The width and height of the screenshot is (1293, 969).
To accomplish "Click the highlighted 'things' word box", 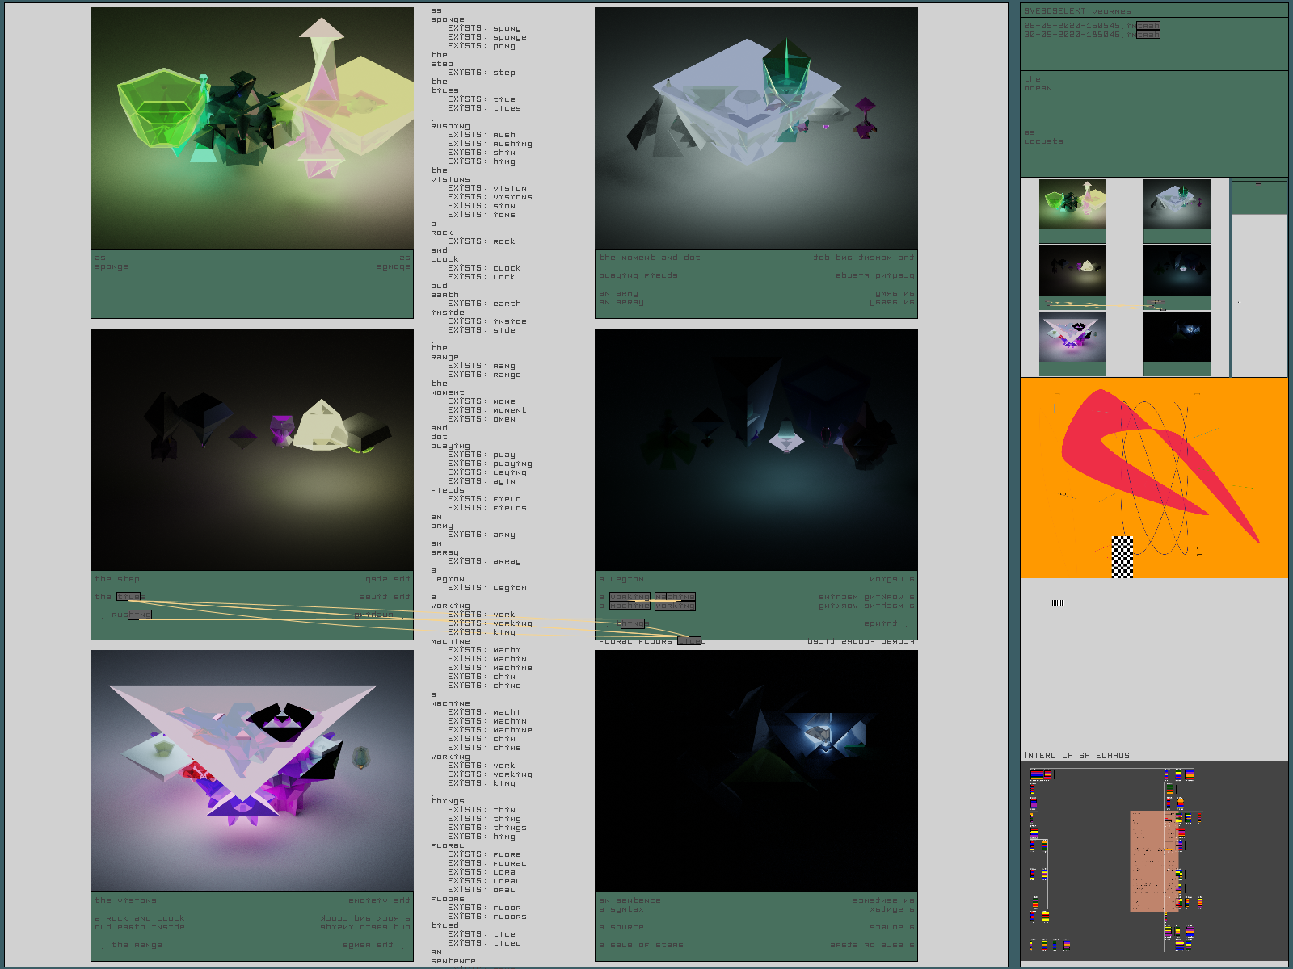I will tap(632, 623).
